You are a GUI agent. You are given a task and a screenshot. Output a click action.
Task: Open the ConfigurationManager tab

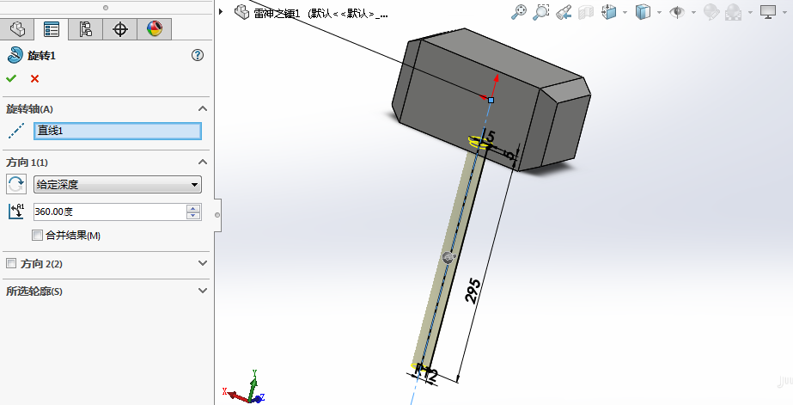tap(85, 29)
